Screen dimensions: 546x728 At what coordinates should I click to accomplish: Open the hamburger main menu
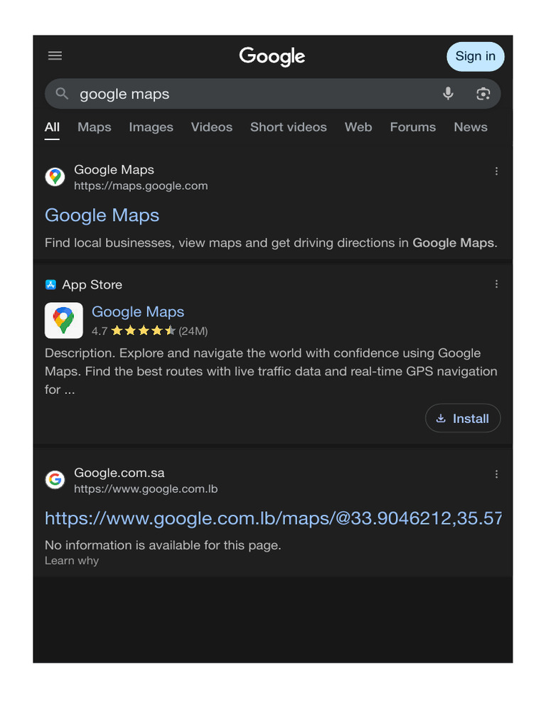tap(55, 55)
